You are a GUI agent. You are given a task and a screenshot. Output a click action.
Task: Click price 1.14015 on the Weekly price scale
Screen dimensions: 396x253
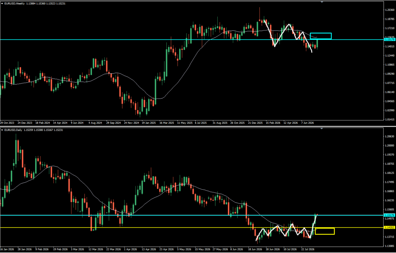[x=391, y=46]
